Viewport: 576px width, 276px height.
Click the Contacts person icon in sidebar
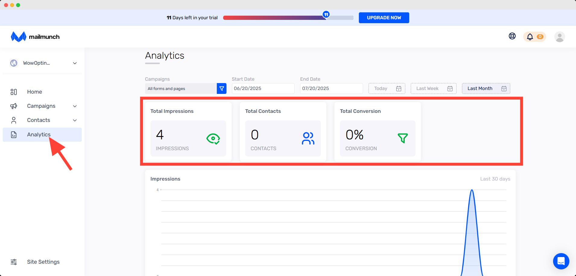point(14,120)
